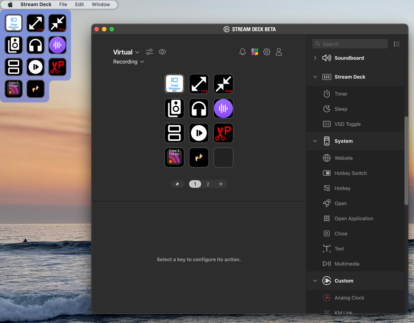Select the red scissors key icon
The image size is (414, 323).
click(223, 133)
